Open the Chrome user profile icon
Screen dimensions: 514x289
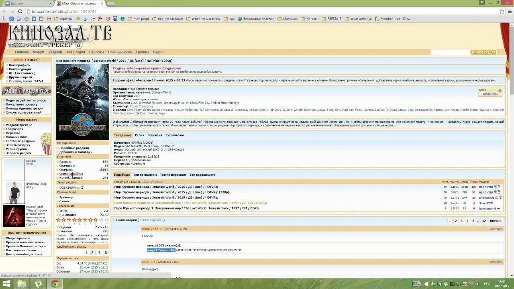point(482,2)
